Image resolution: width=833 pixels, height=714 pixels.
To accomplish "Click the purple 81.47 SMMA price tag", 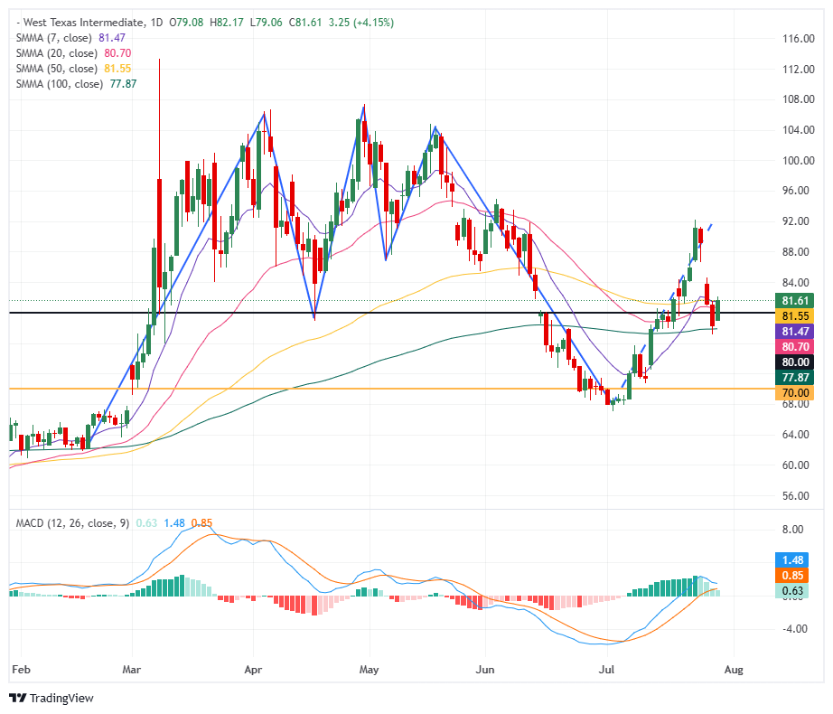I will [794, 332].
